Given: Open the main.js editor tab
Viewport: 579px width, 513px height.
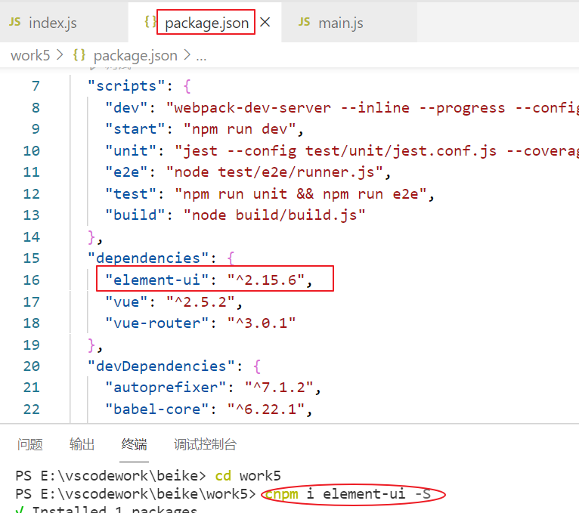Looking at the screenshot, I should tap(340, 23).
